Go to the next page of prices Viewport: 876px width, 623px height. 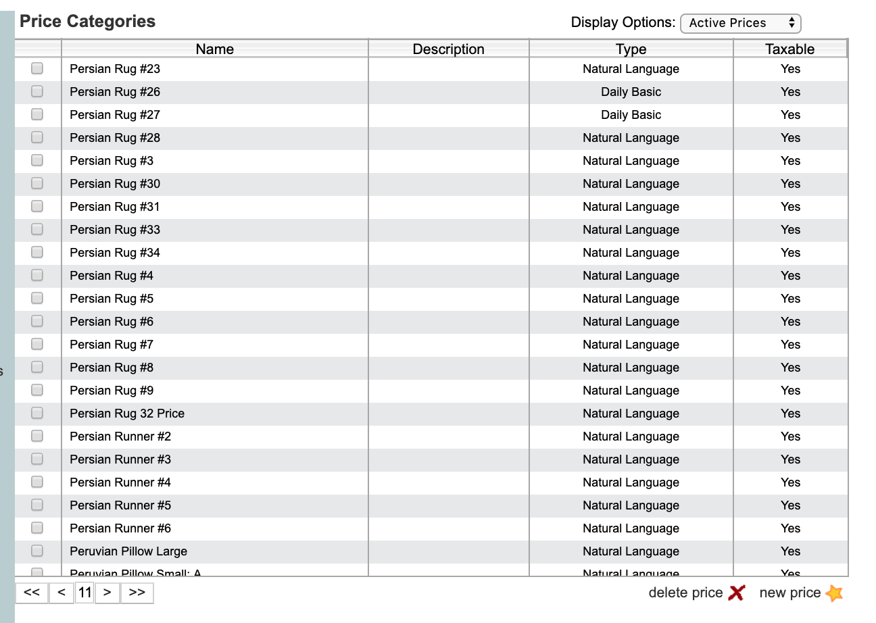pyautogui.click(x=107, y=593)
